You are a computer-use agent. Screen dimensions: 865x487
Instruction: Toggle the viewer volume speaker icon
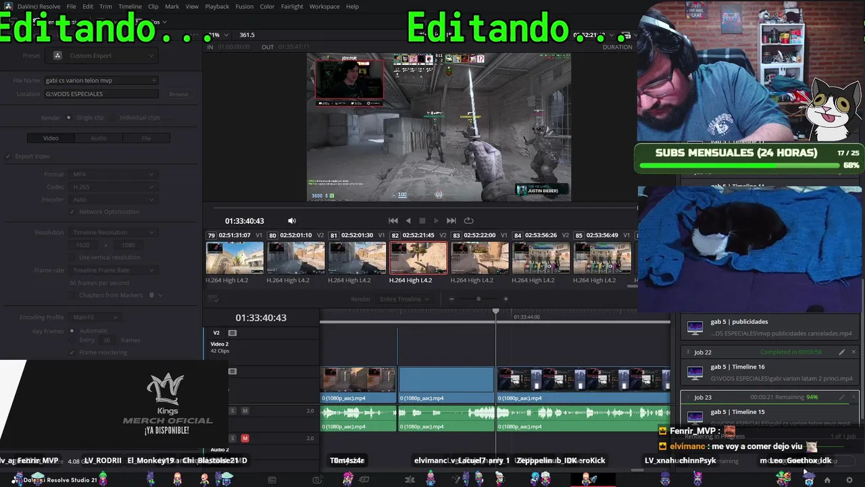[292, 221]
